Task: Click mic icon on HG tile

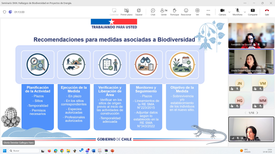Action: pos(237,106)
